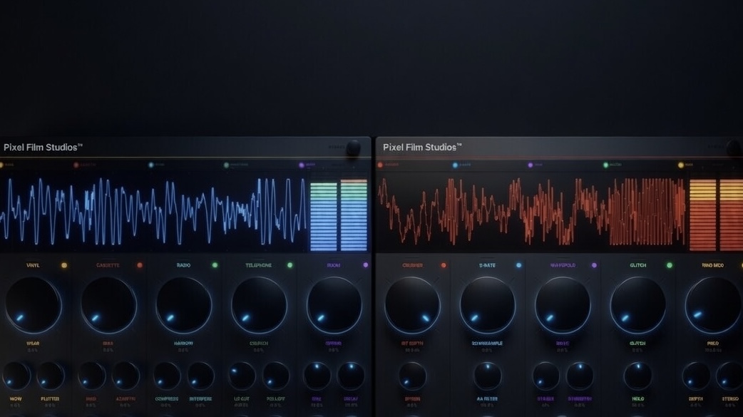The height and width of the screenshot is (417, 743).
Task: Click the small SYMMETRY knob under WAVEFOLD
Action: (580, 376)
